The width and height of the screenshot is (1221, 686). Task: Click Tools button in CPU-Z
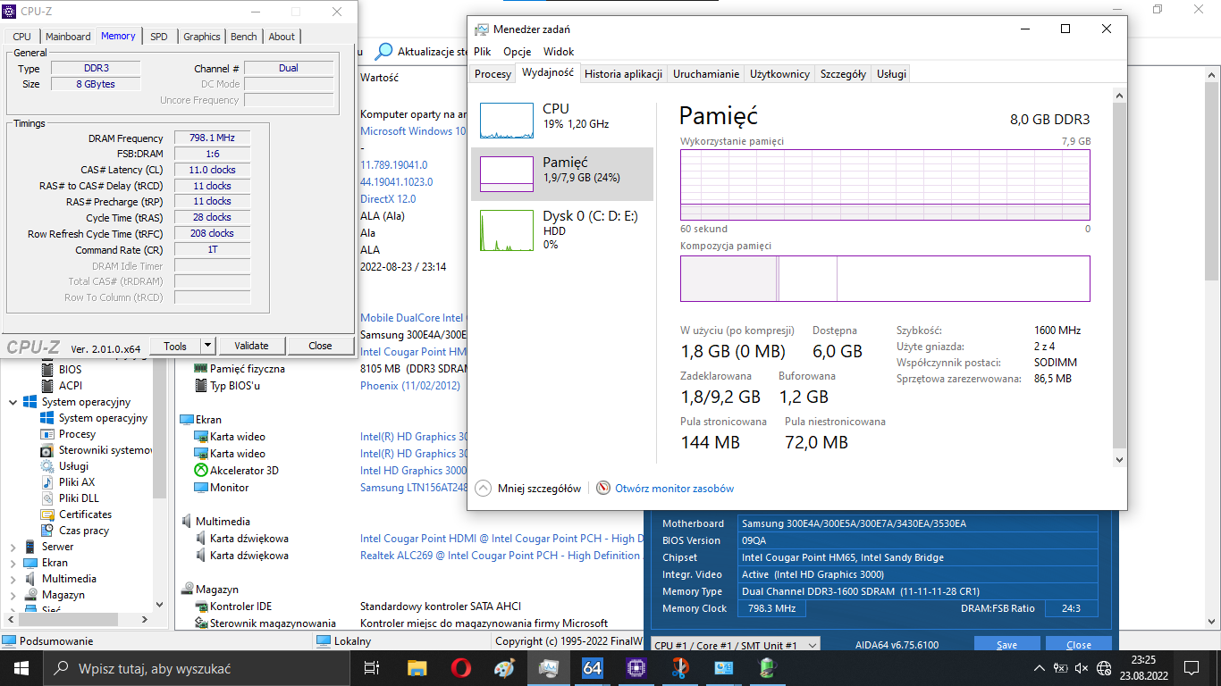pyautogui.click(x=175, y=346)
